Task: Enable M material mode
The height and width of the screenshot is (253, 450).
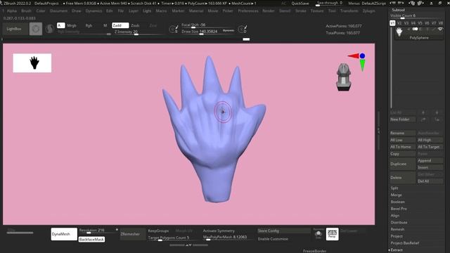Action: click(x=105, y=25)
